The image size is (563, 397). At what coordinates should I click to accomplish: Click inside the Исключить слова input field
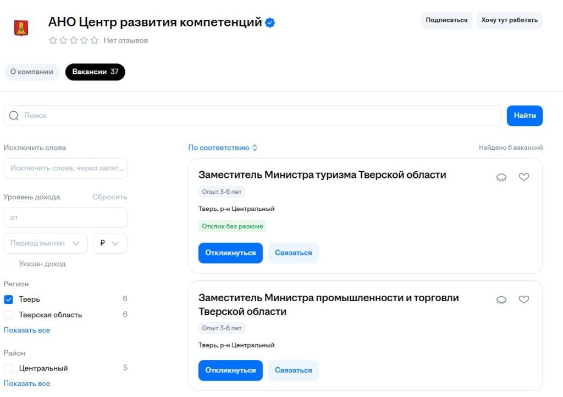tap(65, 168)
